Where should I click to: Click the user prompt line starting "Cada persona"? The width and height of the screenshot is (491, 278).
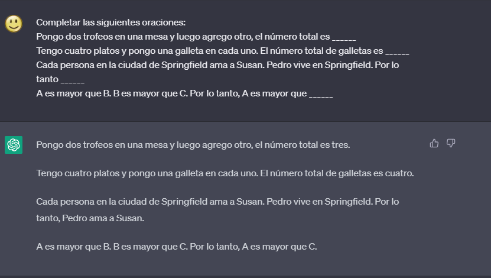point(217,65)
